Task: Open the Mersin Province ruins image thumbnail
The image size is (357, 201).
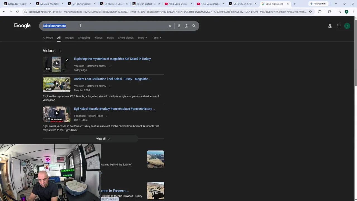Action: click(x=156, y=191)
